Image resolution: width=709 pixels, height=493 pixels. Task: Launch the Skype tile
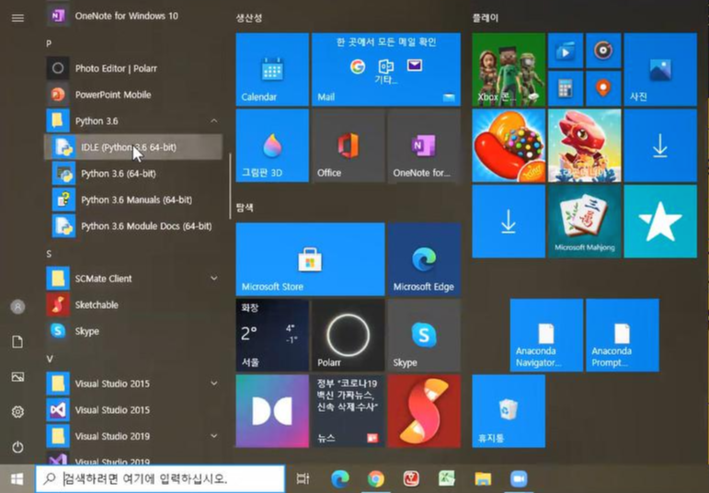point(424,335)
